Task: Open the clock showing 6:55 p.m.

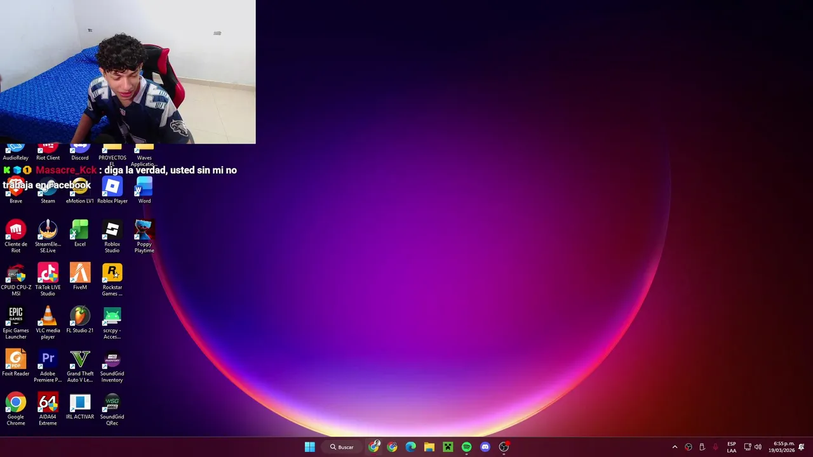Action: (781, 447)
